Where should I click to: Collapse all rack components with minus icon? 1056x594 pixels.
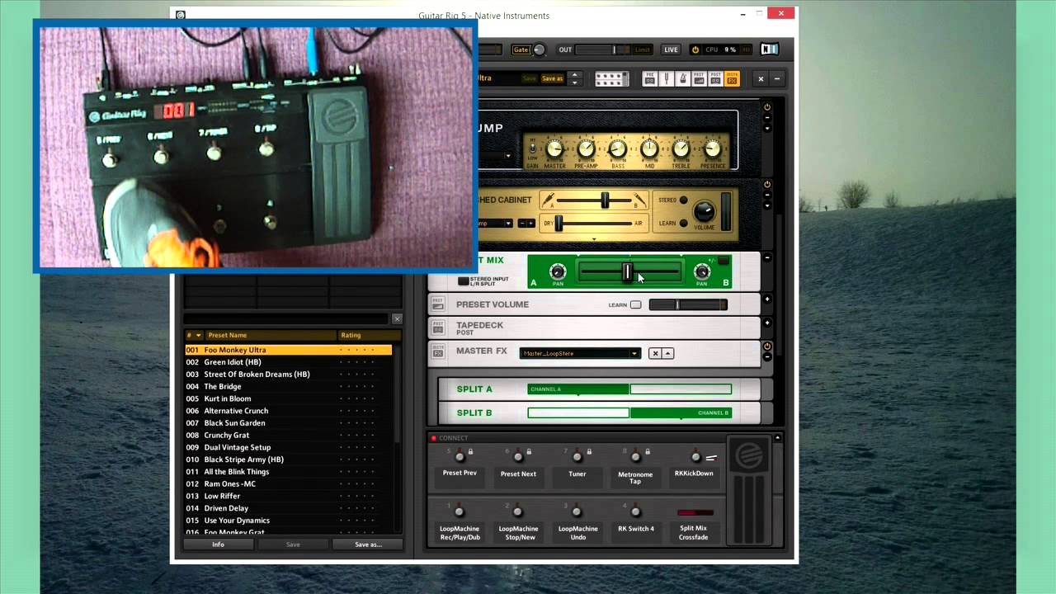coord(777,78)
